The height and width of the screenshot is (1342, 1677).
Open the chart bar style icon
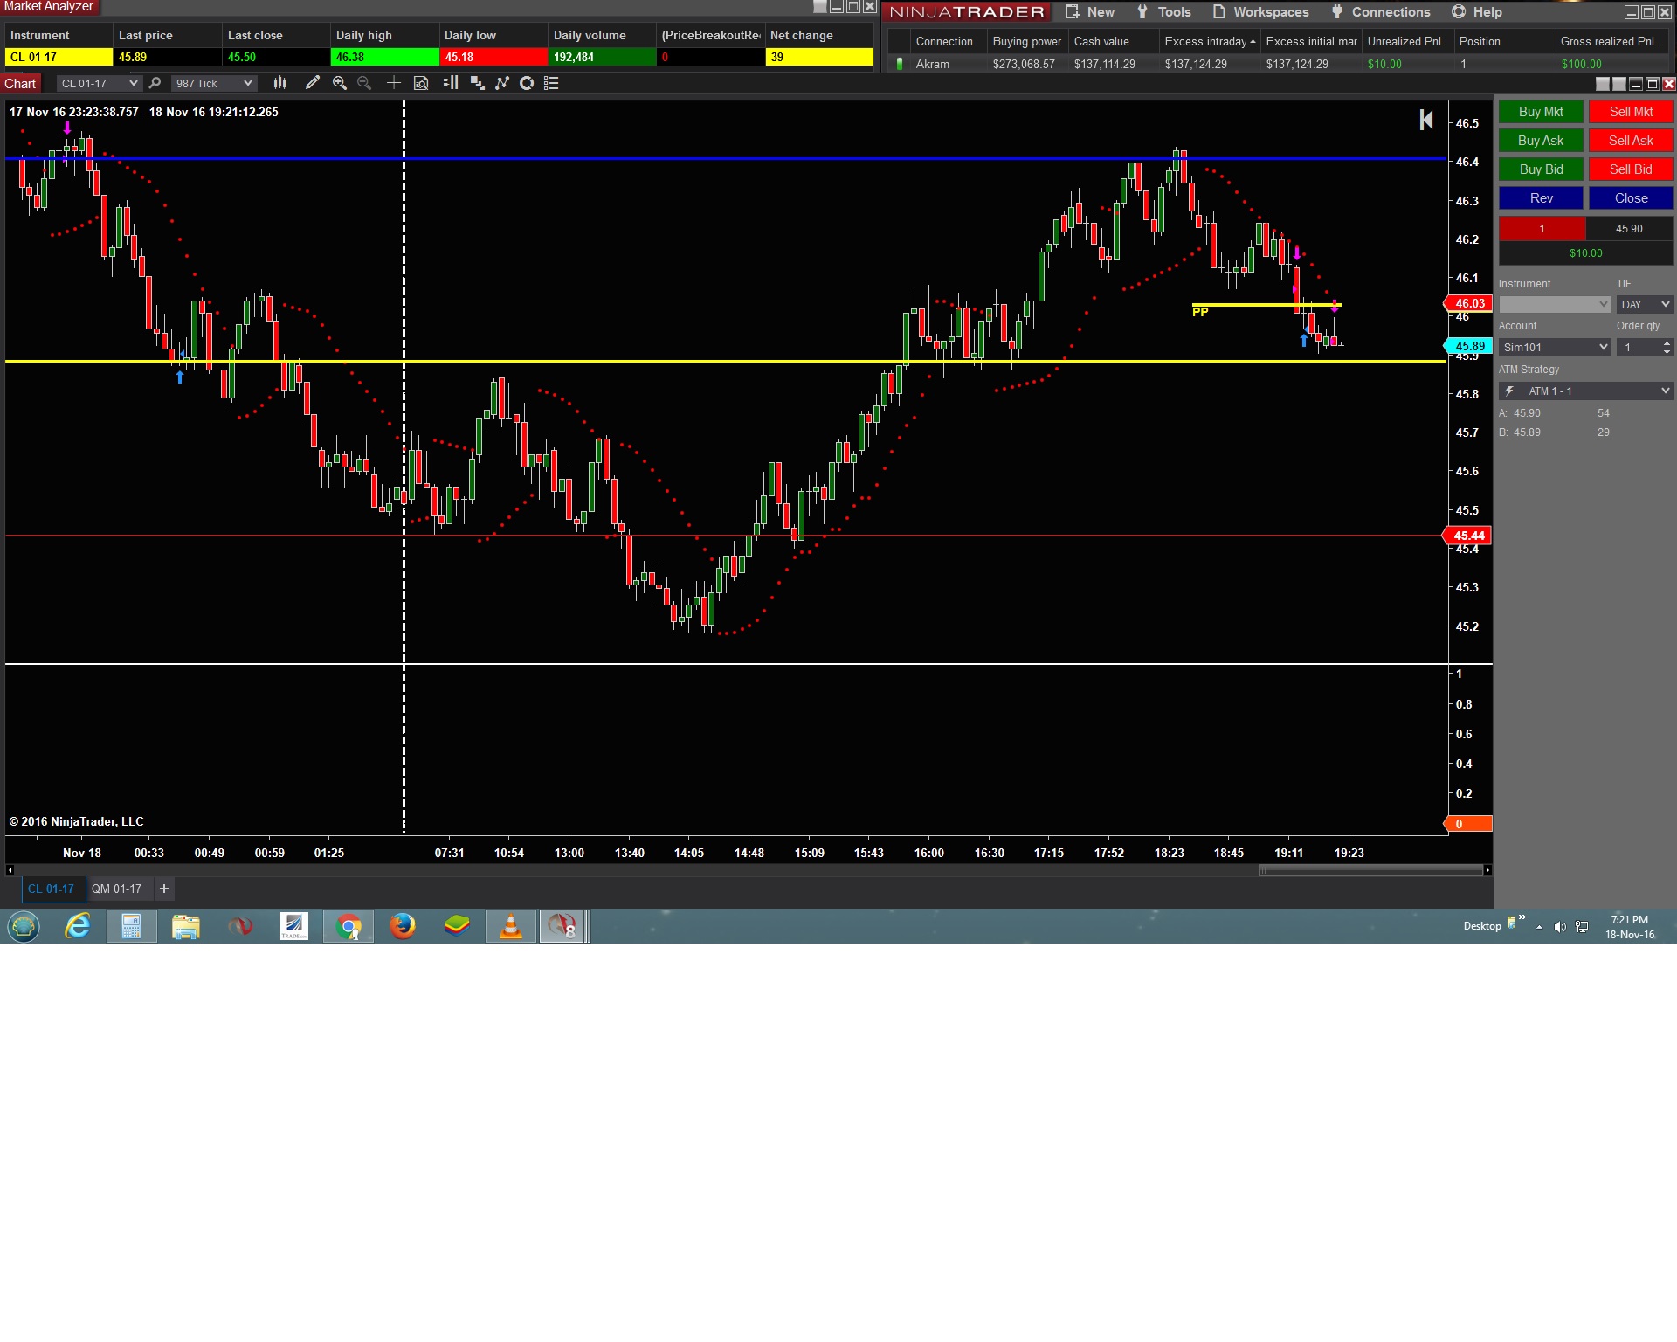pyautogui.click(x=279, y=83)
